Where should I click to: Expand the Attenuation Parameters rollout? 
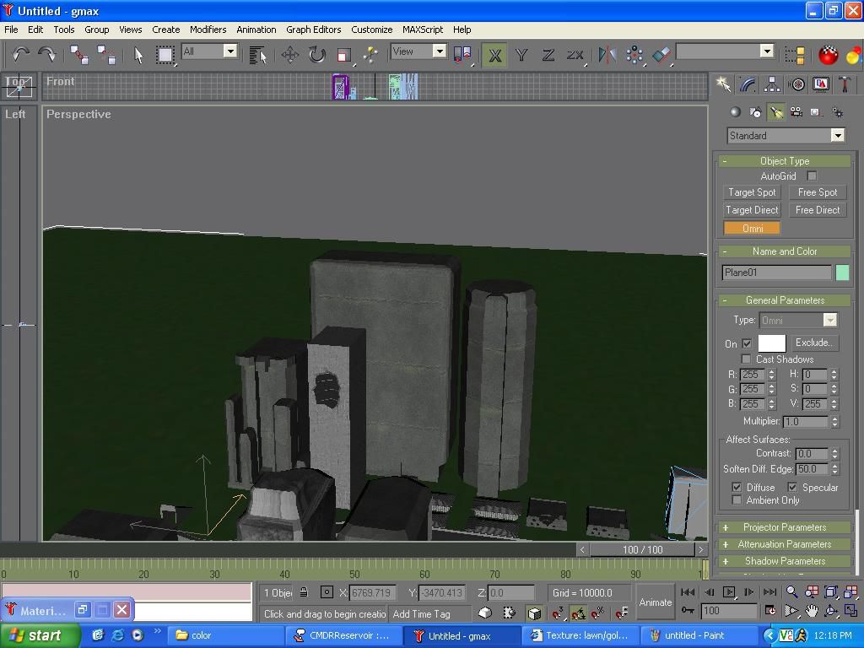click(785, 544)
